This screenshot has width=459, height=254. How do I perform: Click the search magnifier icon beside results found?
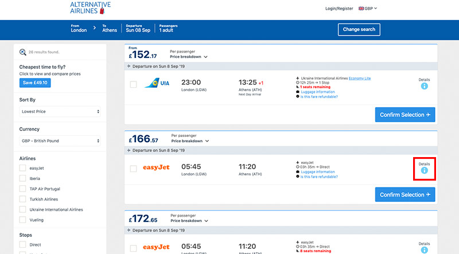[22, 52]
